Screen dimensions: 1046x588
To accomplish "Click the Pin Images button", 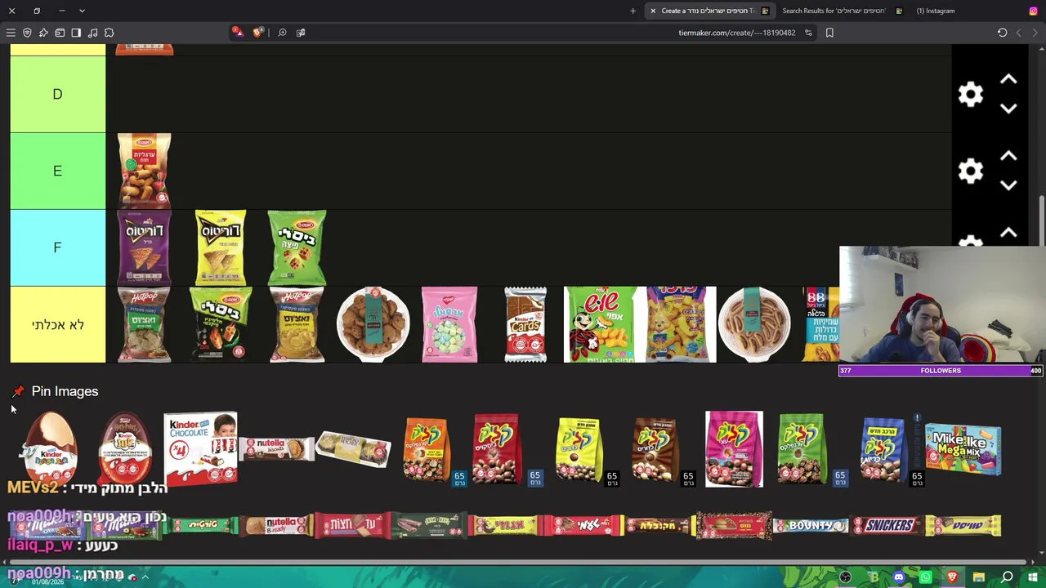I will pos(55,391).
